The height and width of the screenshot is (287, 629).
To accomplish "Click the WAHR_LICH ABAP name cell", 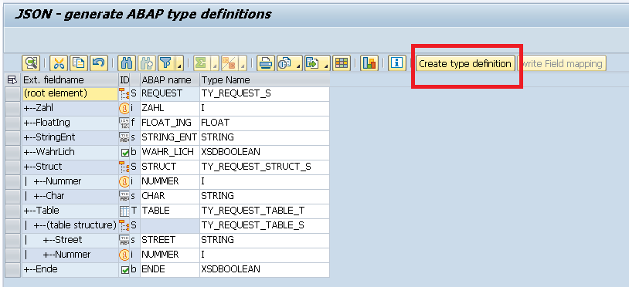I will click(x=169, y=152).
